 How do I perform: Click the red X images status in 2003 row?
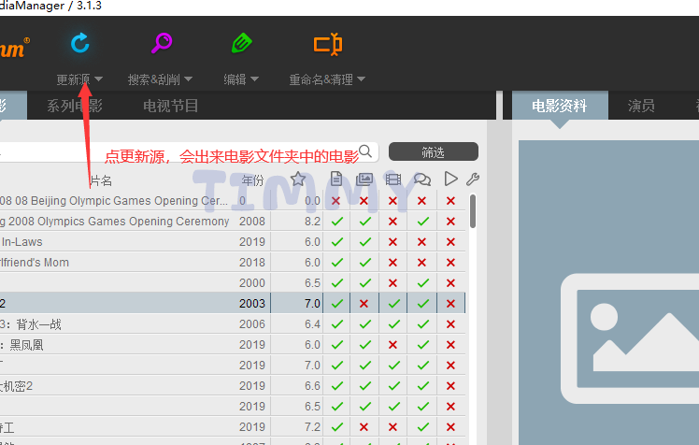tap(364, 304)
